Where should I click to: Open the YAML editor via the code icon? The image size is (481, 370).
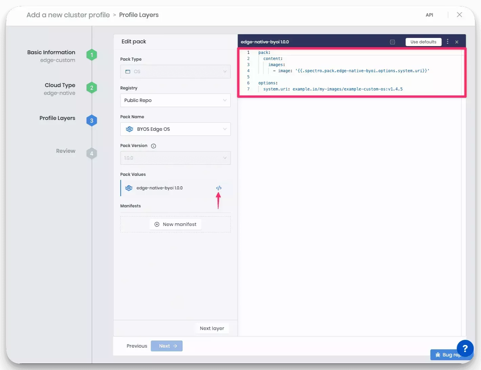[219, 188]
